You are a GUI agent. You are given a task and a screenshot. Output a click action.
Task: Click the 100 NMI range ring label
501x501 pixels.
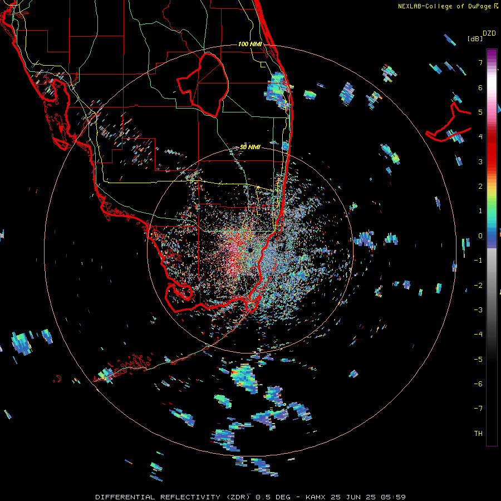(250, 44)
